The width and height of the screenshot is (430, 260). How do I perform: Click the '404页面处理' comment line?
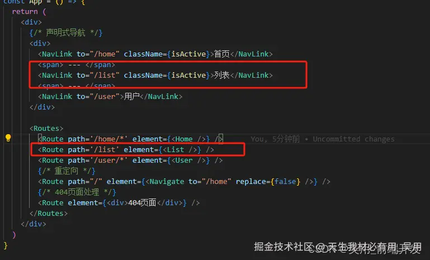tap(77, 192)
